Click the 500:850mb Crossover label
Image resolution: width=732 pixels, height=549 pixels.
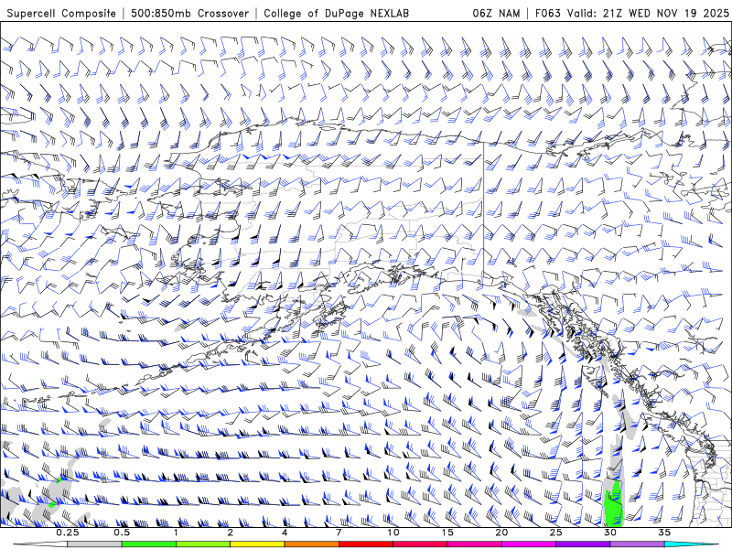coord(189,13)
